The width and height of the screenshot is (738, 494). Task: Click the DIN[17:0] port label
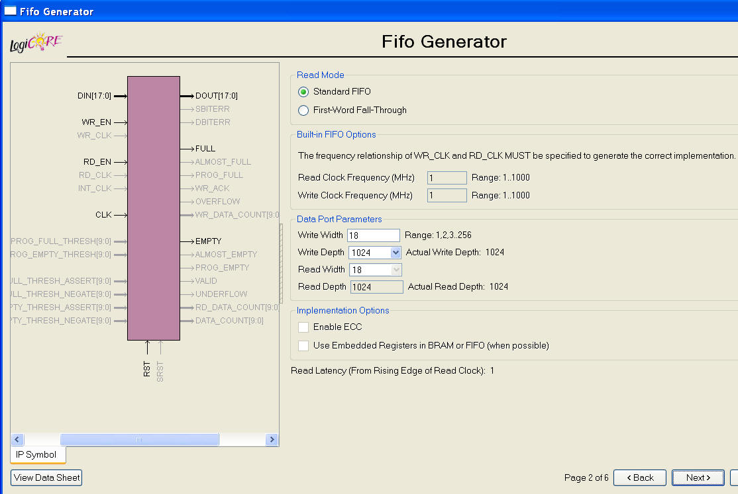click(x=94, y=96)
